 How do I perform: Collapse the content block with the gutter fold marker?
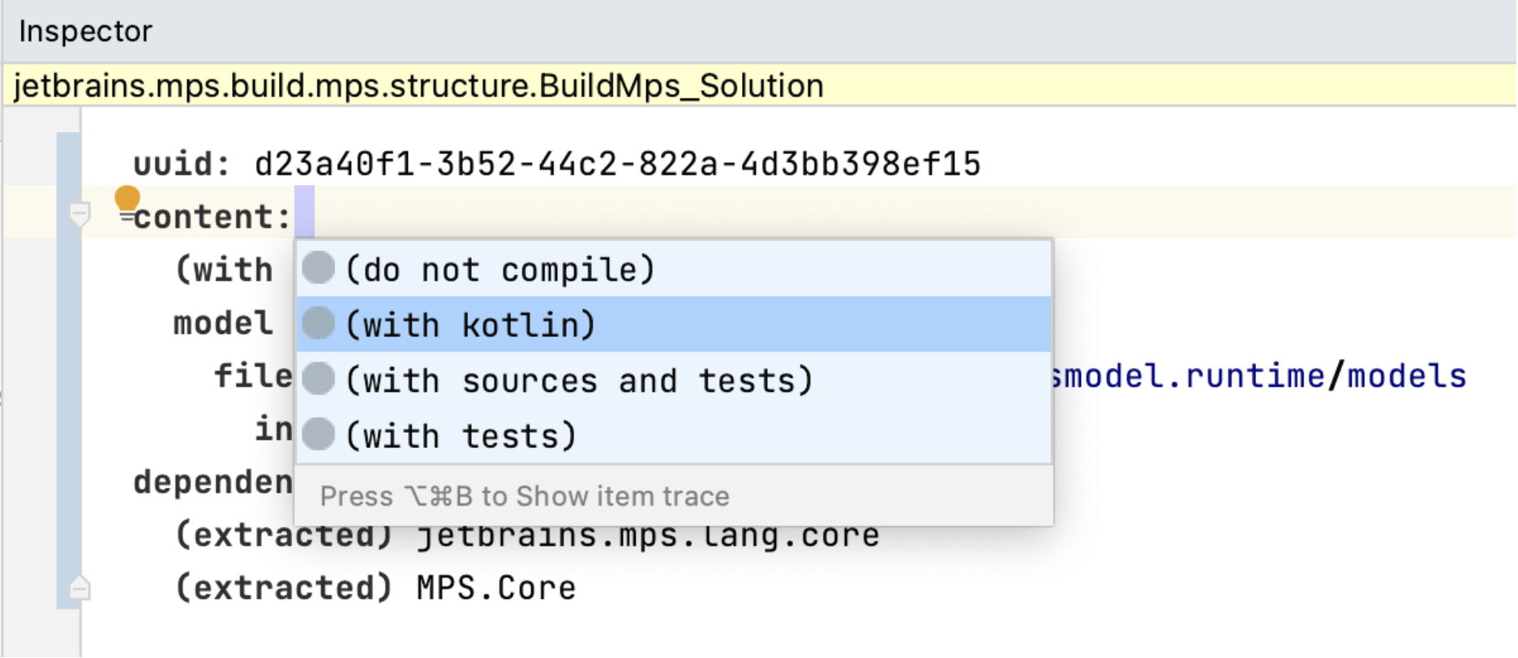tap(79, 215)
